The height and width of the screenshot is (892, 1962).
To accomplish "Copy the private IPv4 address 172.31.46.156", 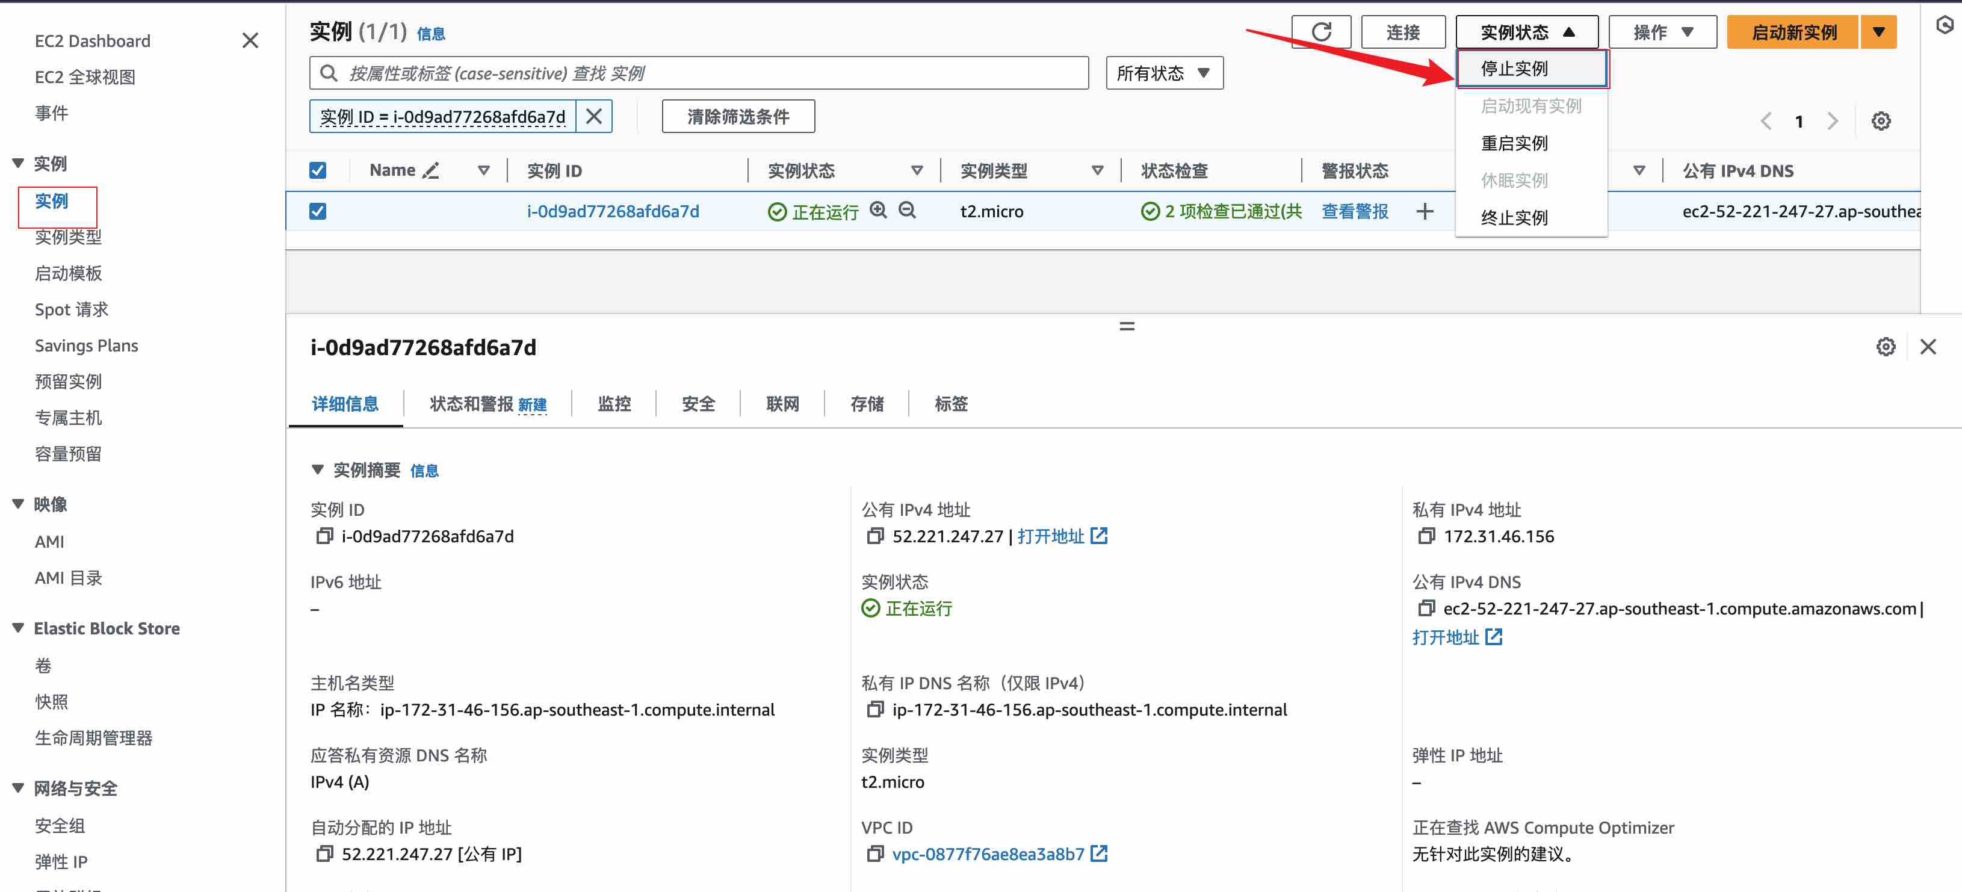I will pos(1426,536).
